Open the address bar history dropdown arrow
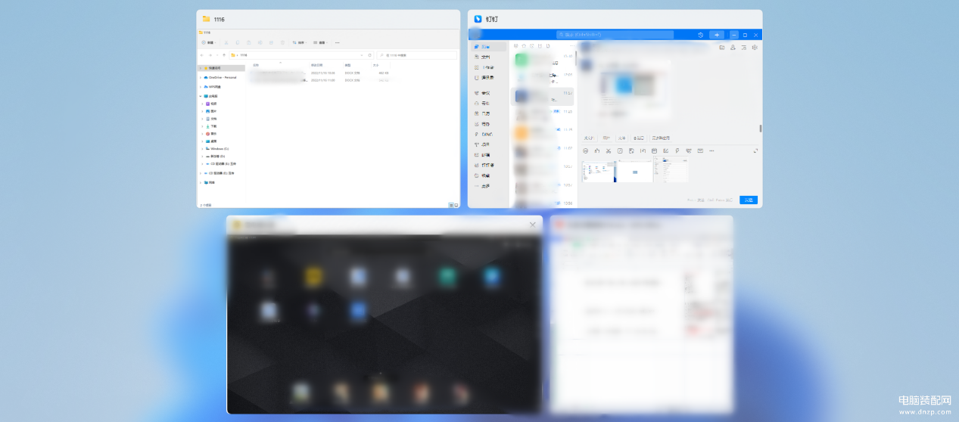 (362, 55)
